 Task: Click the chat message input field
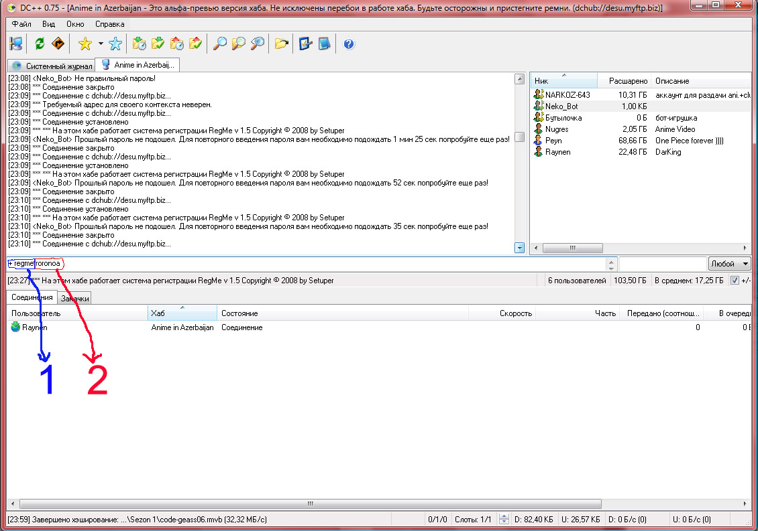point(307,264)
